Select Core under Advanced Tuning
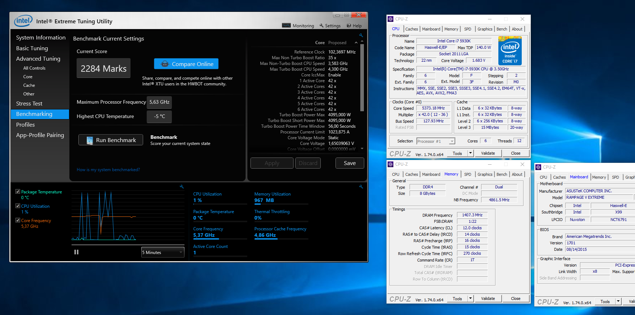The width and height of the screenshot is (635, 315). tap(28, 77)
